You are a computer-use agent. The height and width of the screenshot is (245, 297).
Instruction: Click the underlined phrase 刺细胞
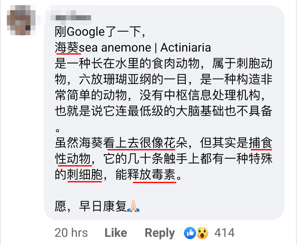tap(85, 174)
